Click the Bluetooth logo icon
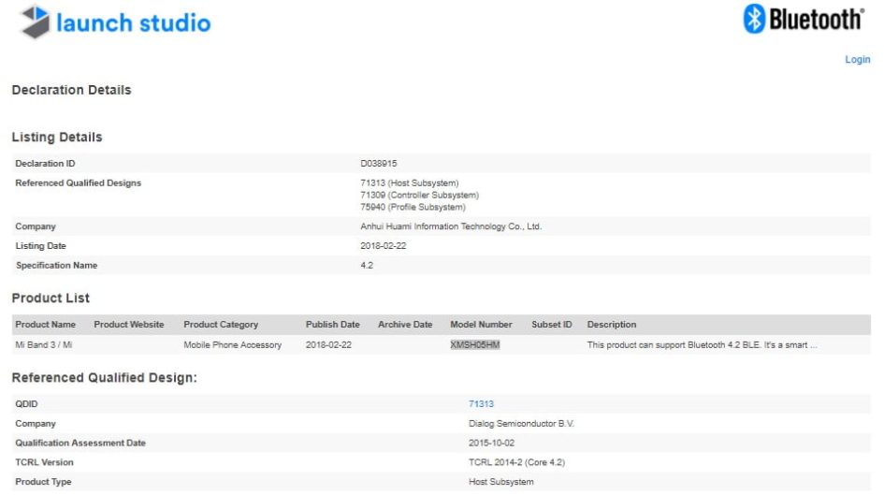The width and height of the screenshot is (884, 495). click(x=754, y=19)
